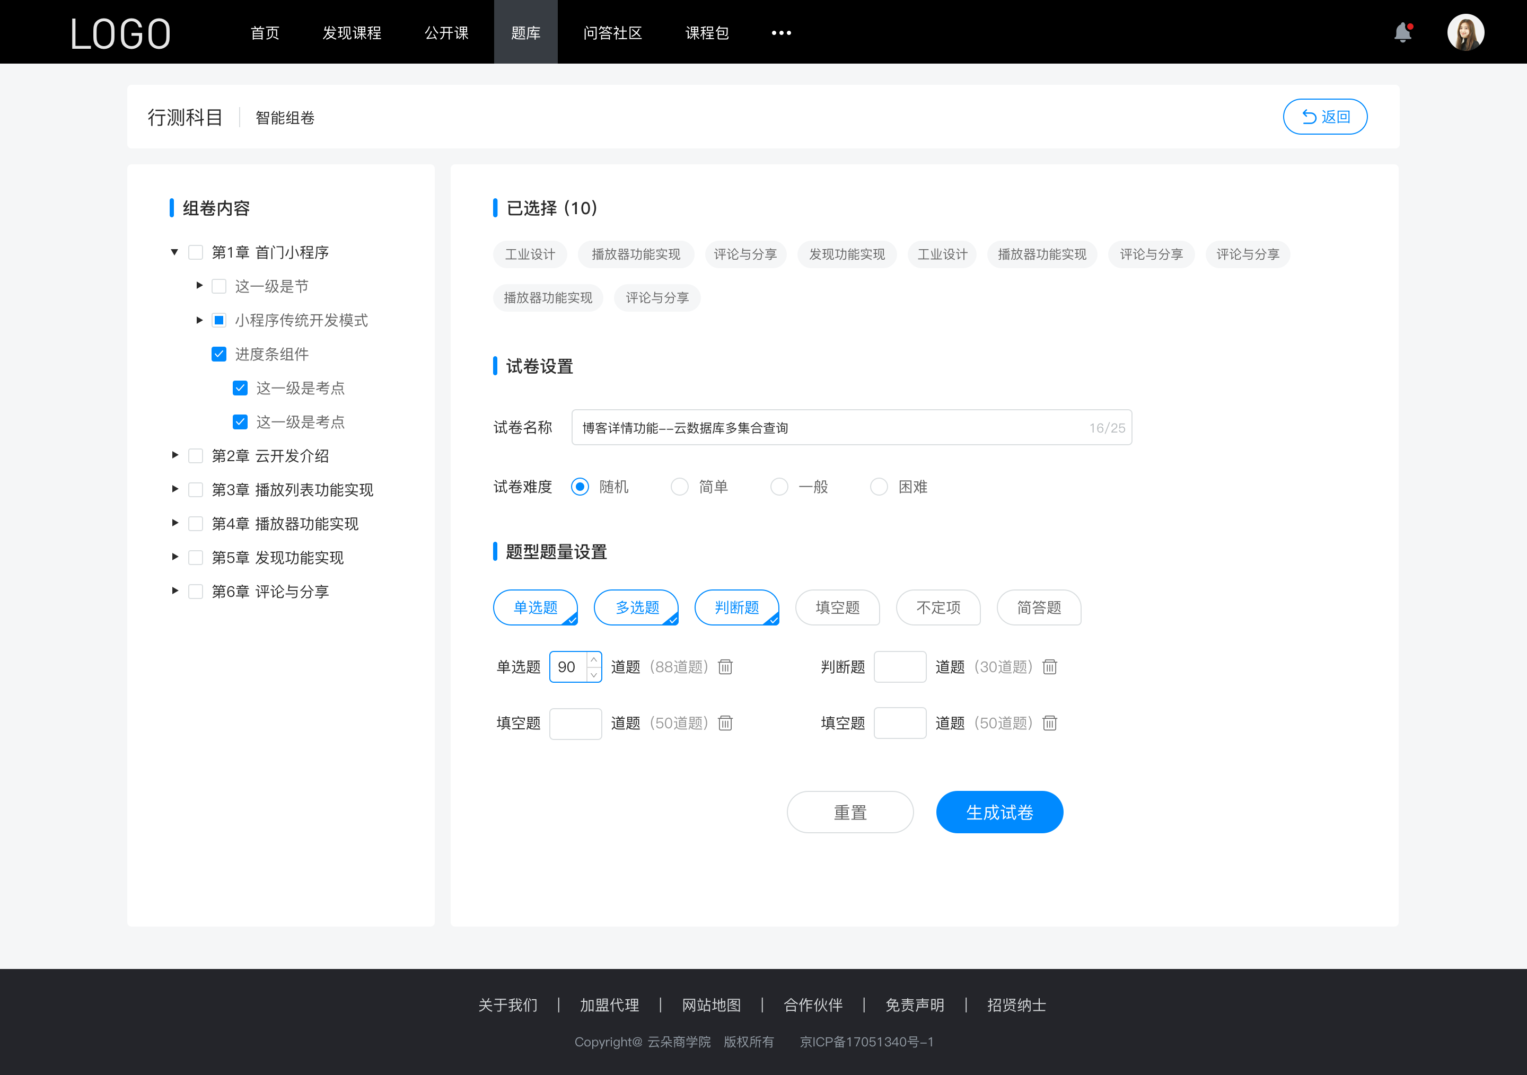Click the notification bell icon
Screen dimensions: 1527x1075
click(1406, 31)
